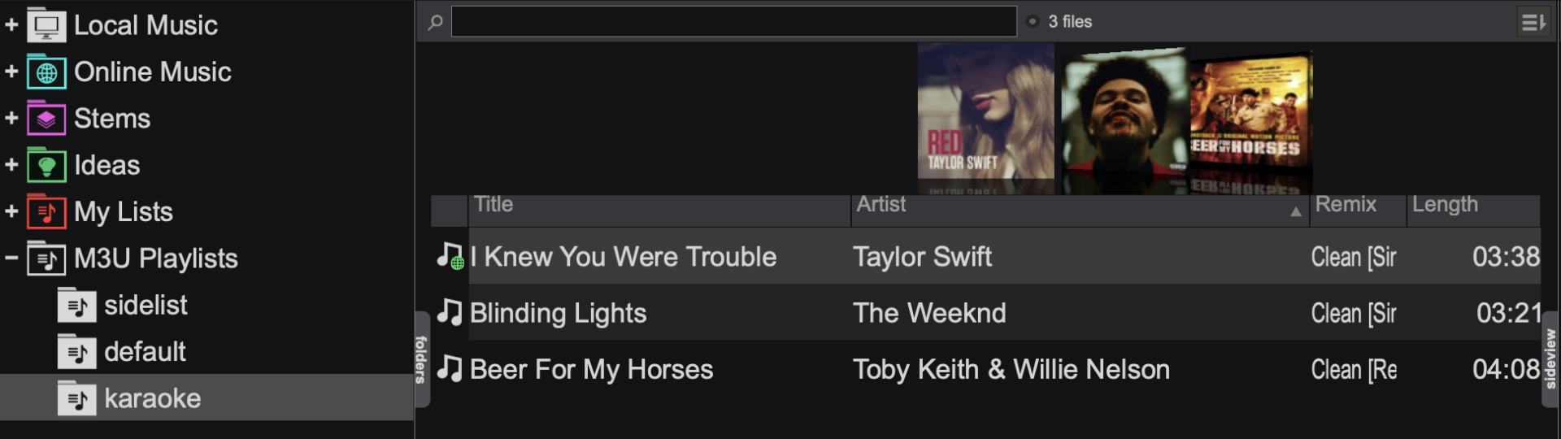Expand the Stems tree node
This screenshot has height=439, width=1561.
[11, 119]
